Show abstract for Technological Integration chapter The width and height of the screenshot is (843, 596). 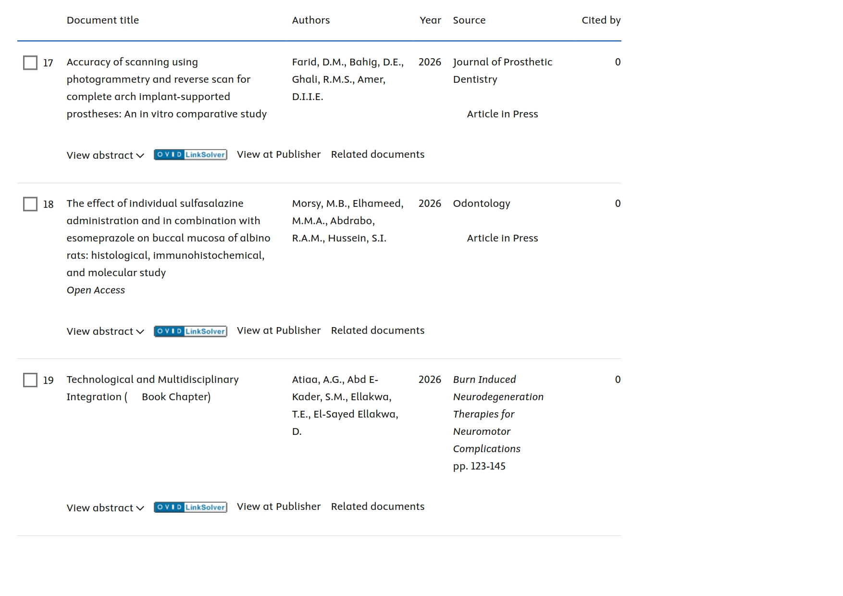point(105,507)
